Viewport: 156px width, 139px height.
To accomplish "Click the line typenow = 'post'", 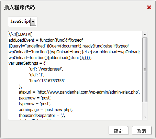I will coord(35,104).
